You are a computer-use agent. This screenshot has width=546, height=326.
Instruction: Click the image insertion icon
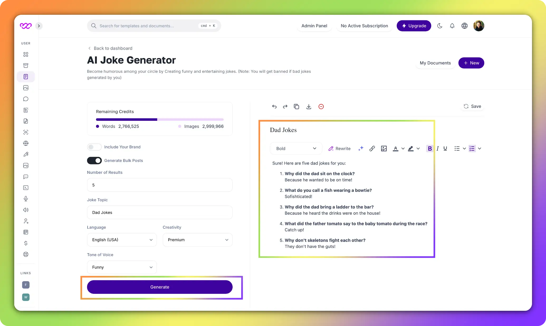(384, 148)
